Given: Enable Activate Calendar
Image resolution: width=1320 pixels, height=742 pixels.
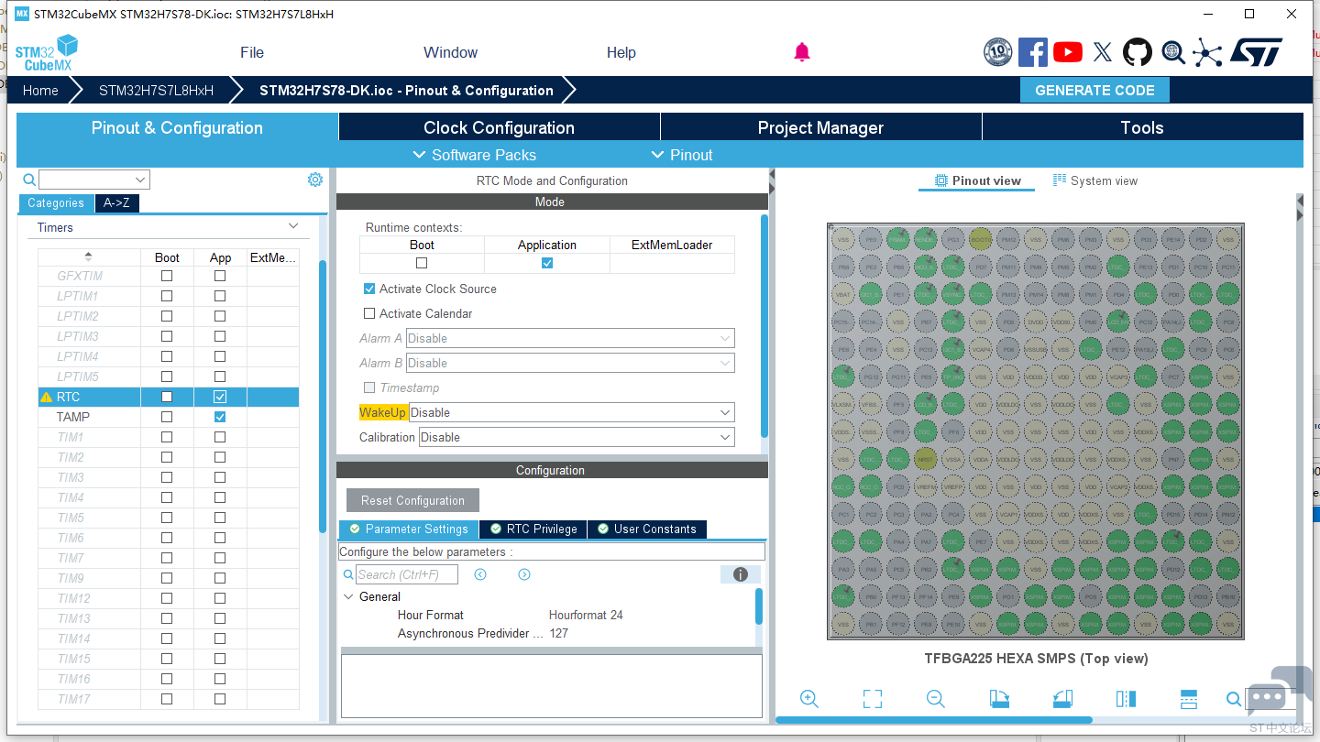Looking at the screenshot, I should click(369, 313).
